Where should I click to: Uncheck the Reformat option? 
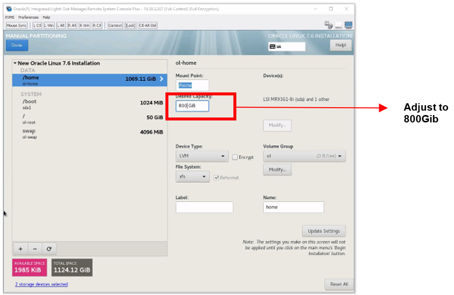click(x=216, y=177)
